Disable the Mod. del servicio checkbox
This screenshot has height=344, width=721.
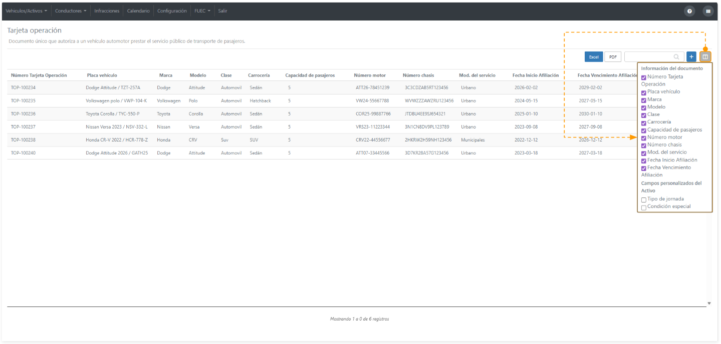pos(644,153)
